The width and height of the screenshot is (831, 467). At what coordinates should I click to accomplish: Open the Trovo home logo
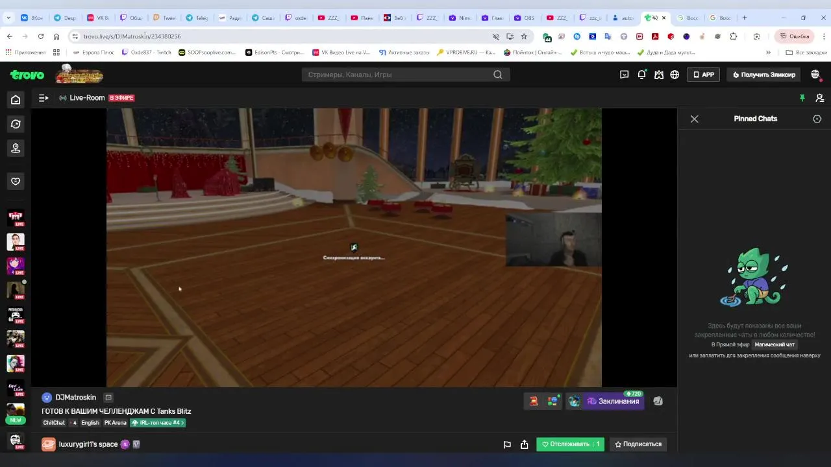[x=27, y=75]
